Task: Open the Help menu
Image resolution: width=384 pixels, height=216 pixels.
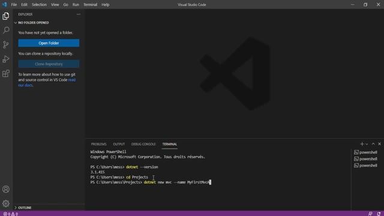Action: tap(106, 5)
